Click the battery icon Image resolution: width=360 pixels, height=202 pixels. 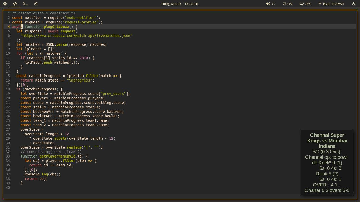tap(302, 4)
